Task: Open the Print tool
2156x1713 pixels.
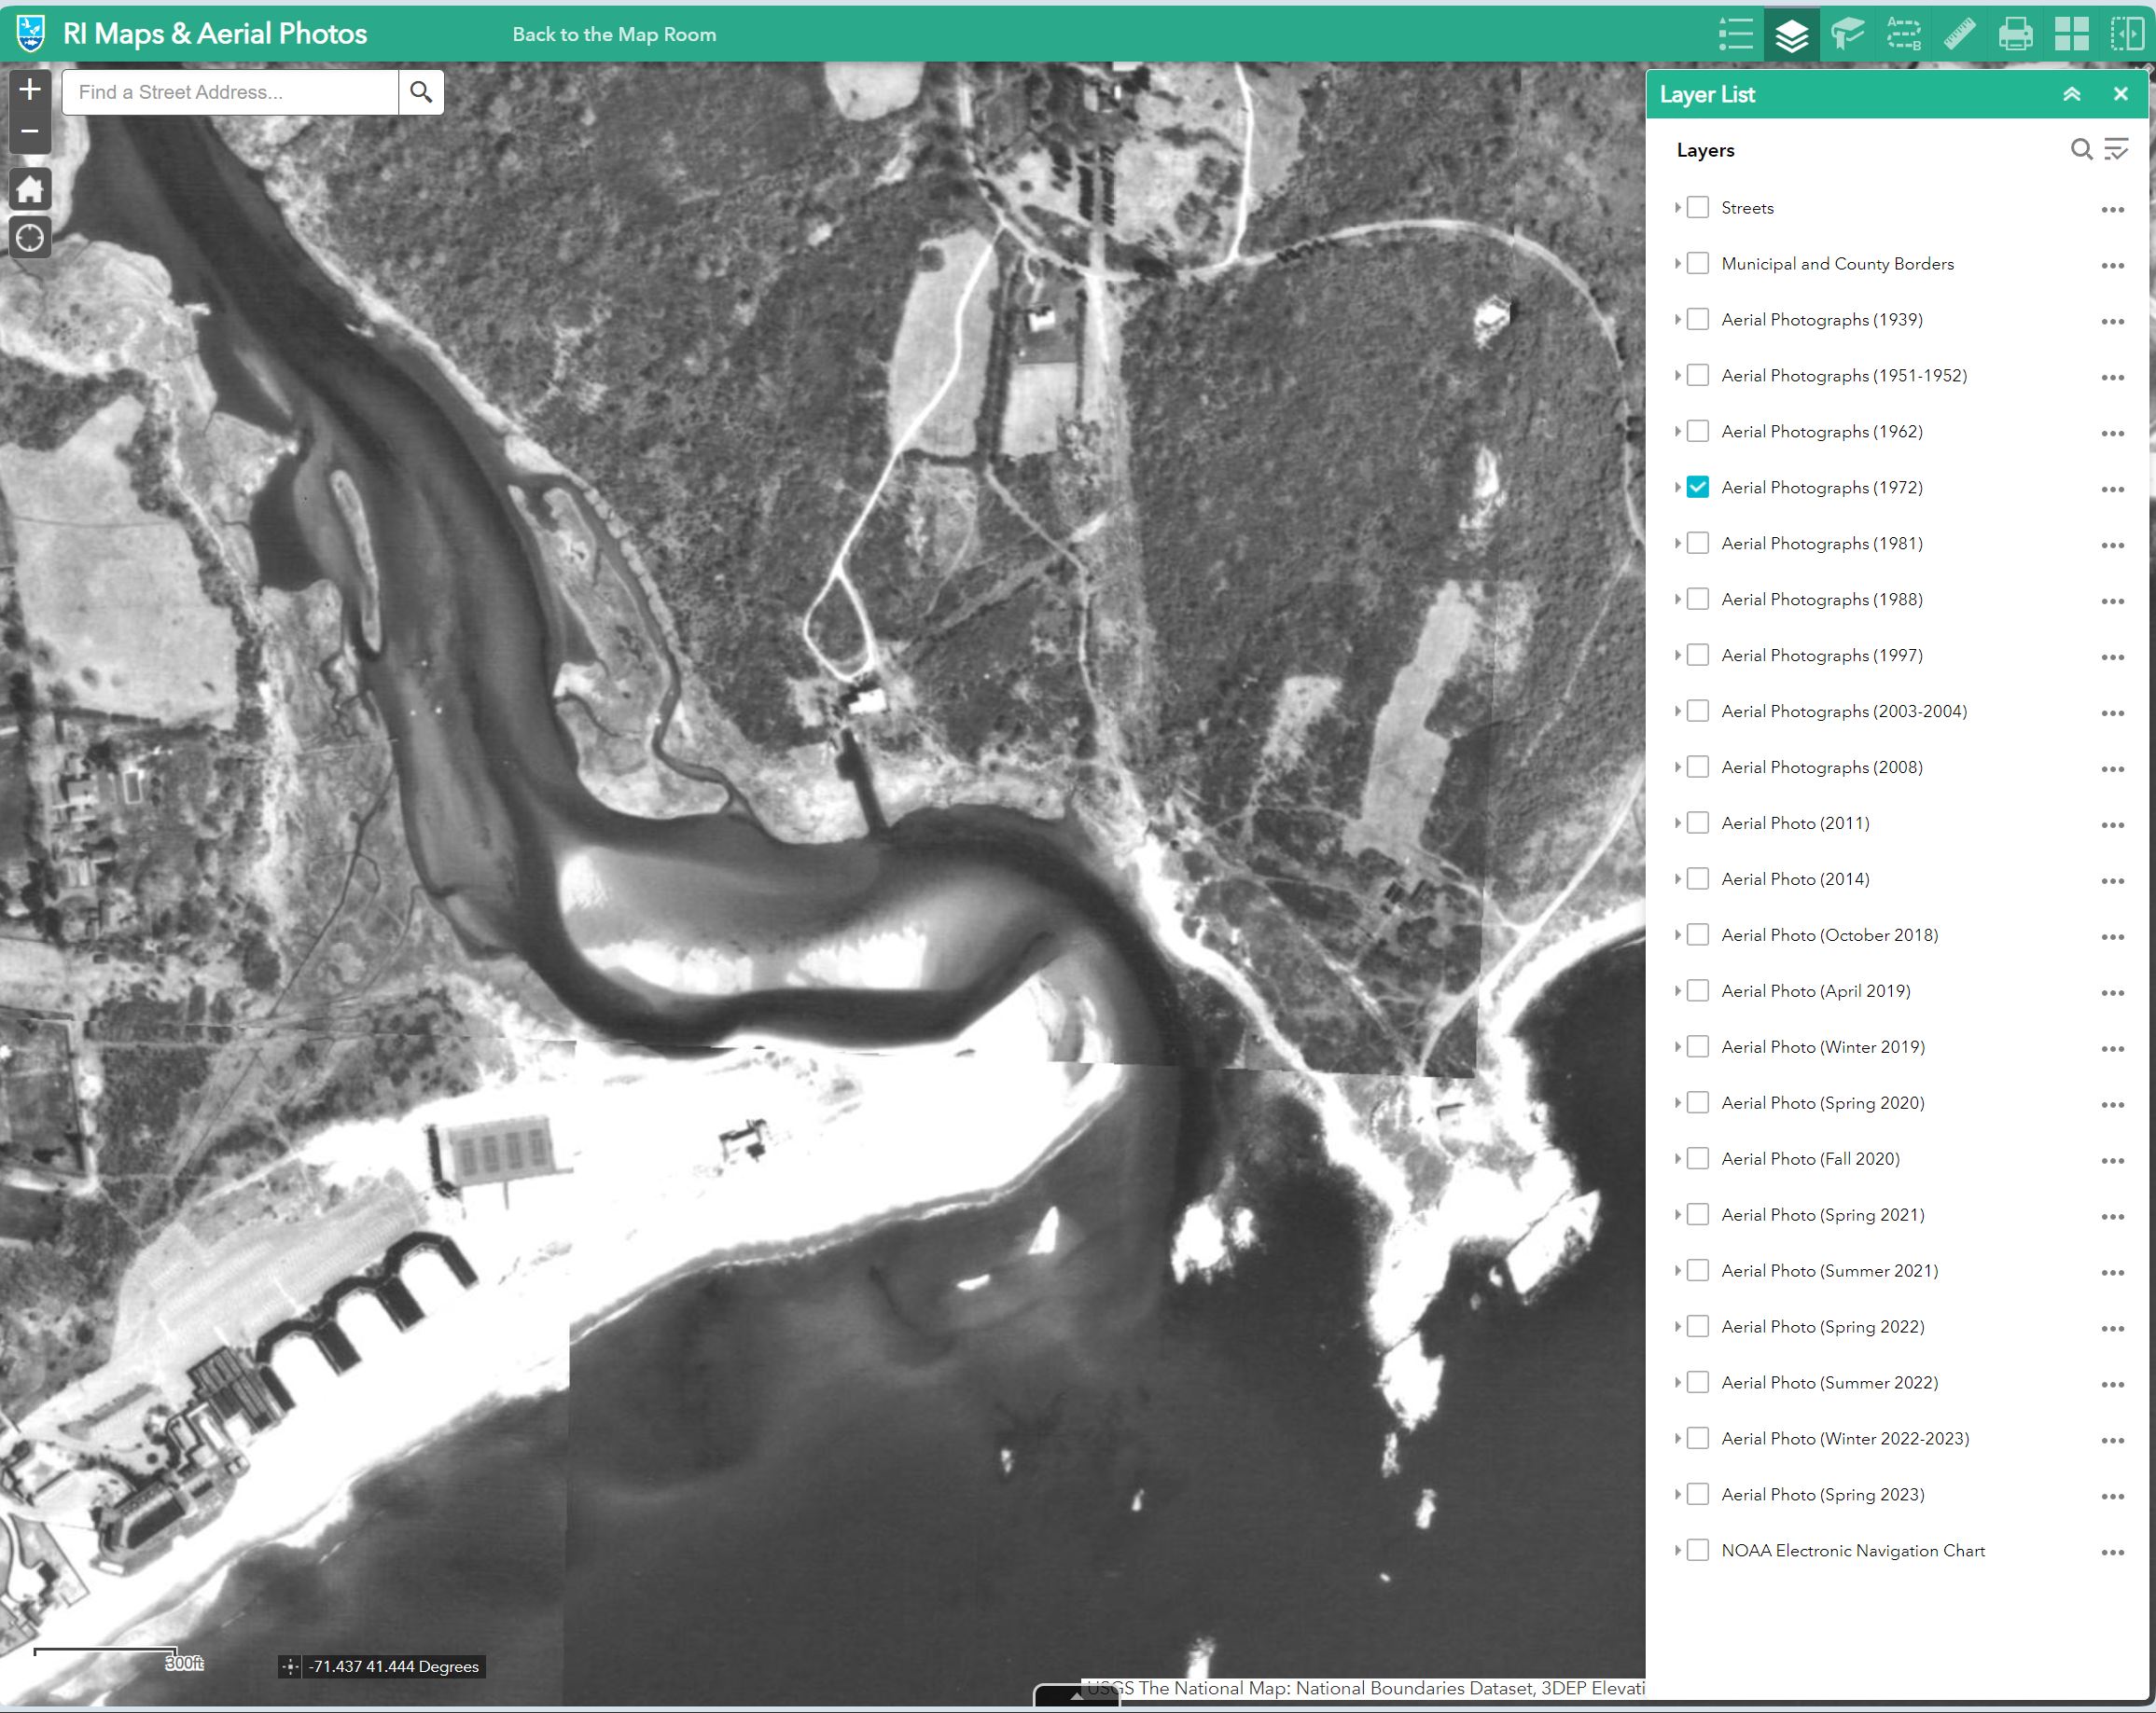Action: (2016, 33)
